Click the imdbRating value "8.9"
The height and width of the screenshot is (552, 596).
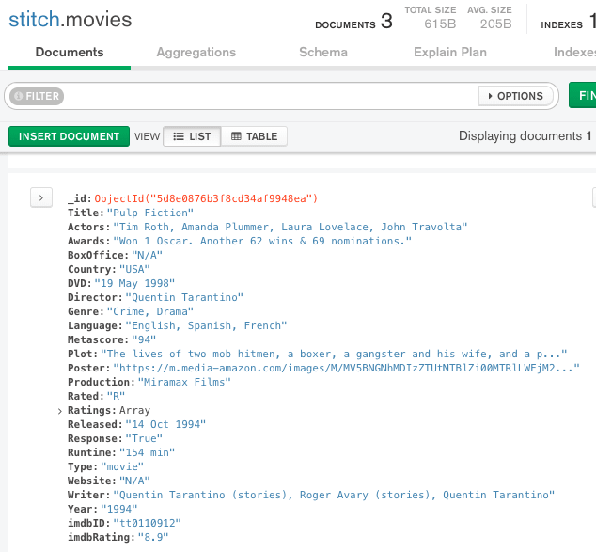click(x=153, y=537)
